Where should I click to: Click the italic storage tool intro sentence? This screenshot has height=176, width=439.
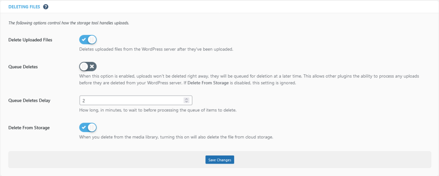pyautogui.click(x=69, y=23)
